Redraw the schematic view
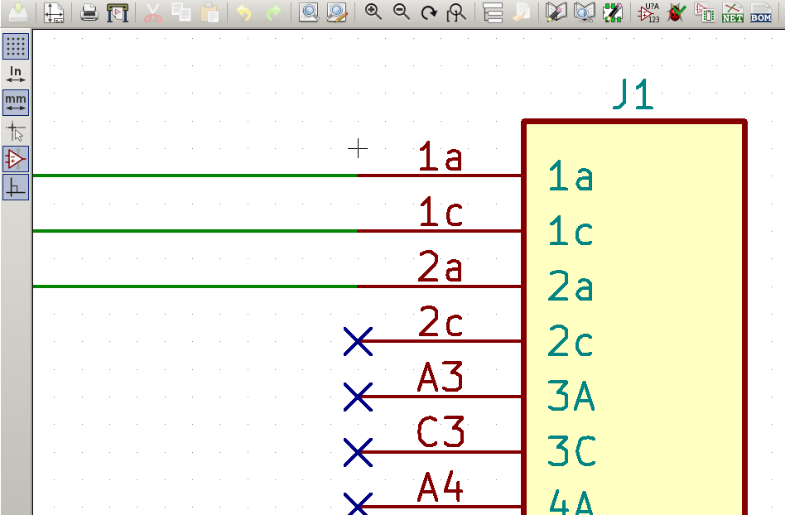 pyautogui.click(x=429, y=12)
